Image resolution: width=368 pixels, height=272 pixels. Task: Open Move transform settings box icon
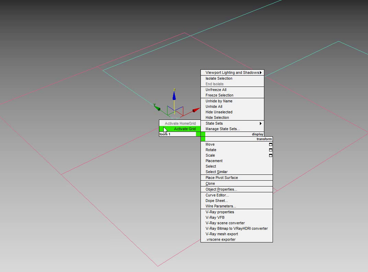point(271,145)
